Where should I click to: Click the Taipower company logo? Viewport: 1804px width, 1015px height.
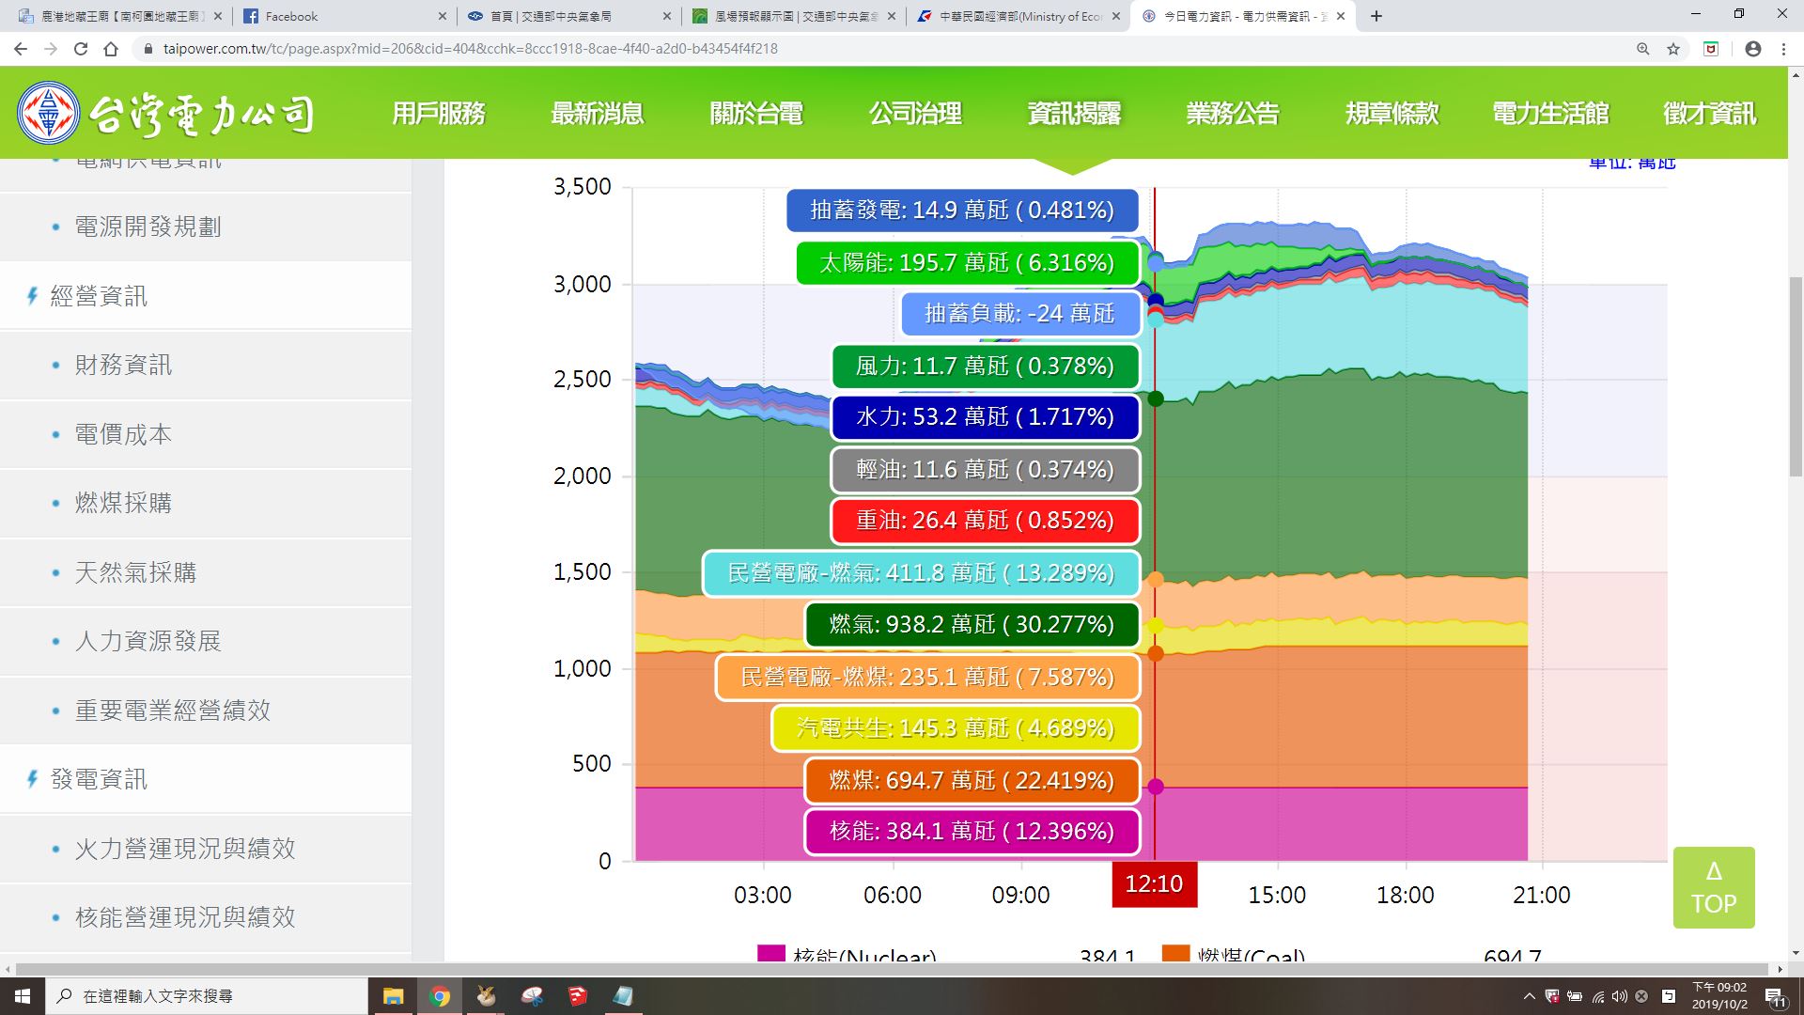tap(165, 114)
